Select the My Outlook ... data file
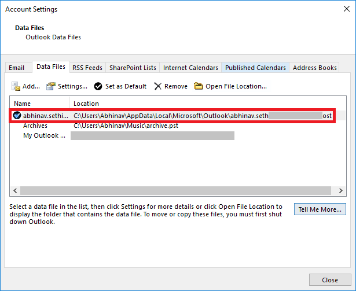Image resolution: width=356 pixels, height=291 pixels. point(44,135)
